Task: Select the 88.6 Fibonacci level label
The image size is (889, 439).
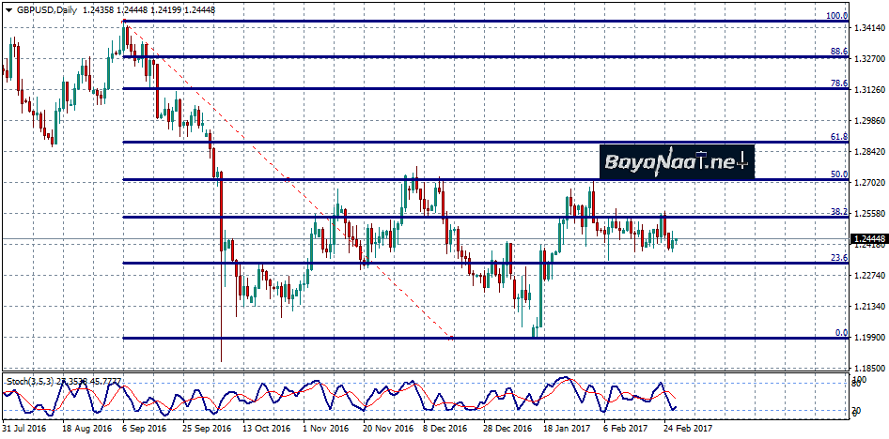Action: tap(837, 52)
